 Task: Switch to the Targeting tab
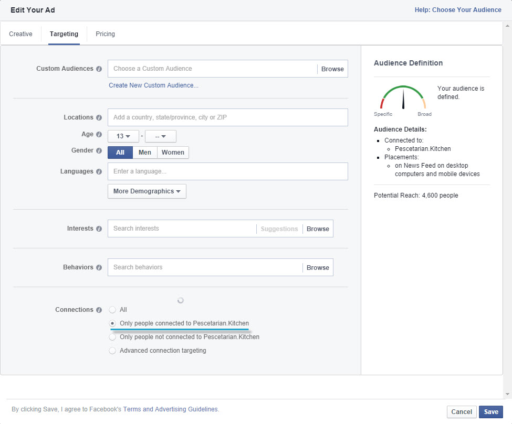click(x=64, y=34)
